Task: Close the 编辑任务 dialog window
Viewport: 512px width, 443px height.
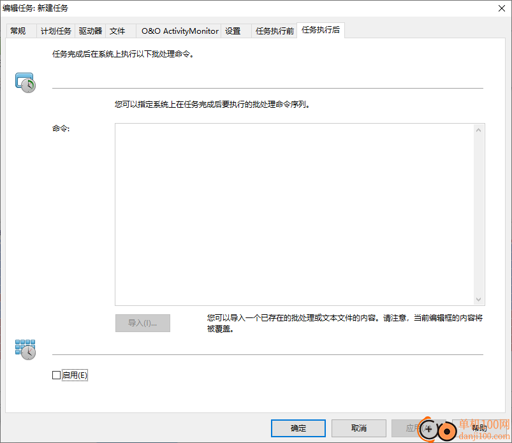Action: pos(502,8)
